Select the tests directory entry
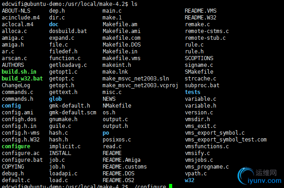Viewport: 284px width, 188px height. tap(192, 92)
